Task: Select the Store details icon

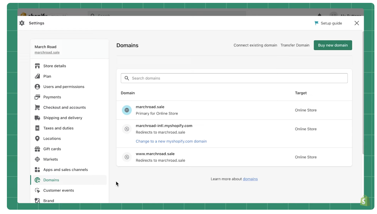Action: coord(38,66)
